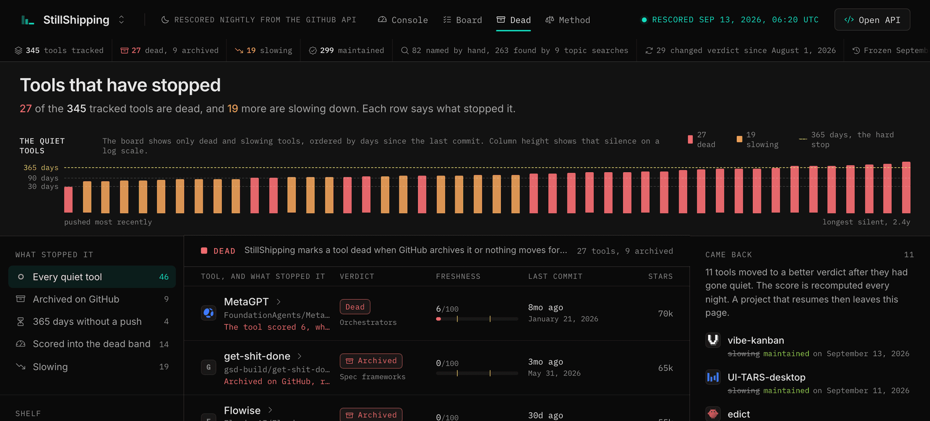The height and width of the screenshot is (421, 930).
Task: Click the StillShipping logo icon
Action: tap(28, 20)
